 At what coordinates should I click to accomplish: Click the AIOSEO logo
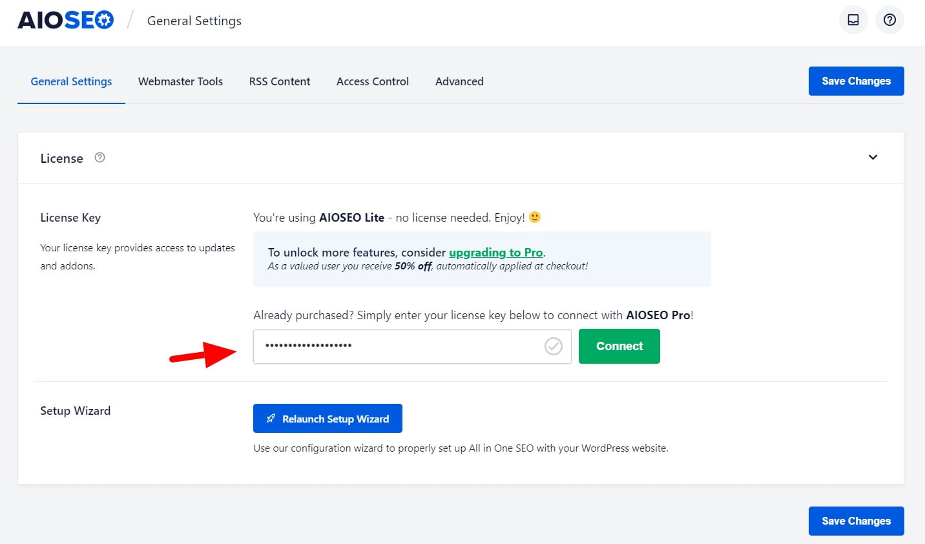65,21
